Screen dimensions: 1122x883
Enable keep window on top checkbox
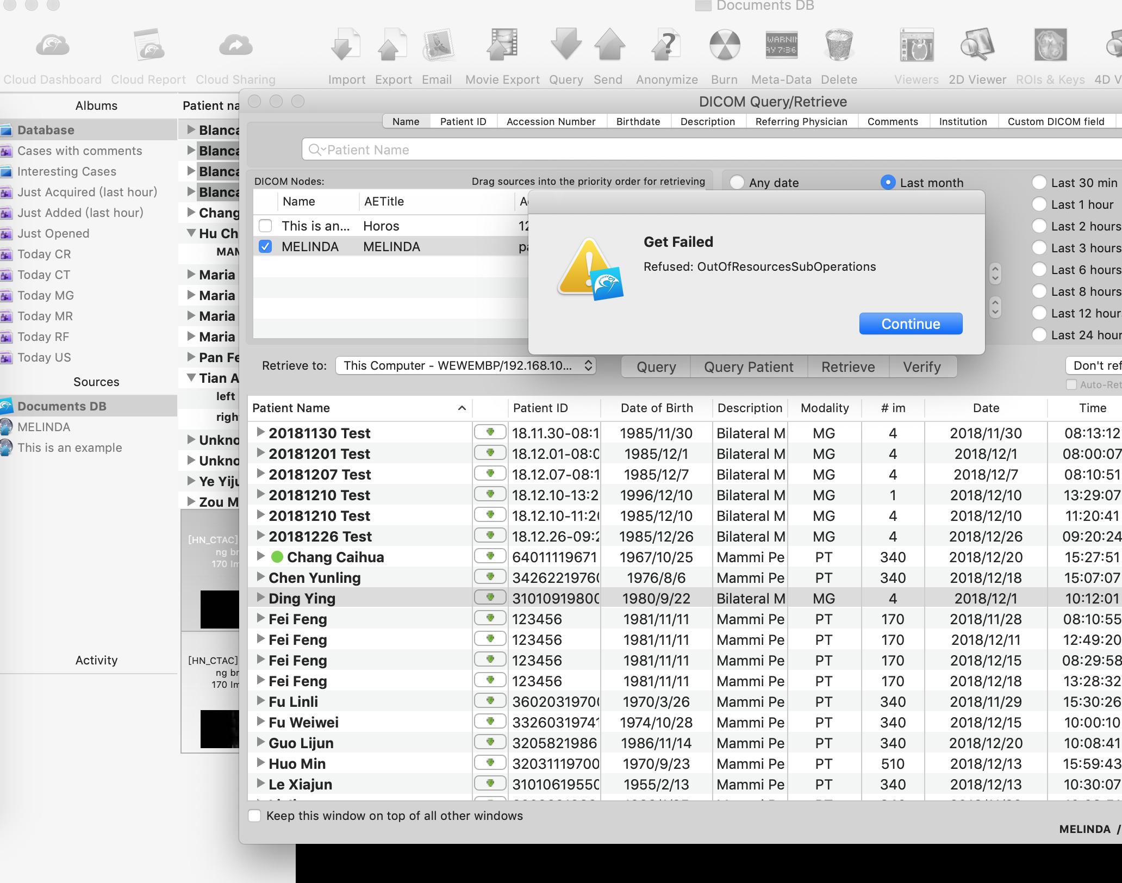pyautogui.click(x=254, y=816)
